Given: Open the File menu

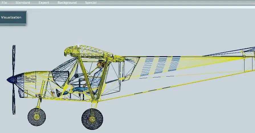Looking at the screenshot, I should coord(4,3).
